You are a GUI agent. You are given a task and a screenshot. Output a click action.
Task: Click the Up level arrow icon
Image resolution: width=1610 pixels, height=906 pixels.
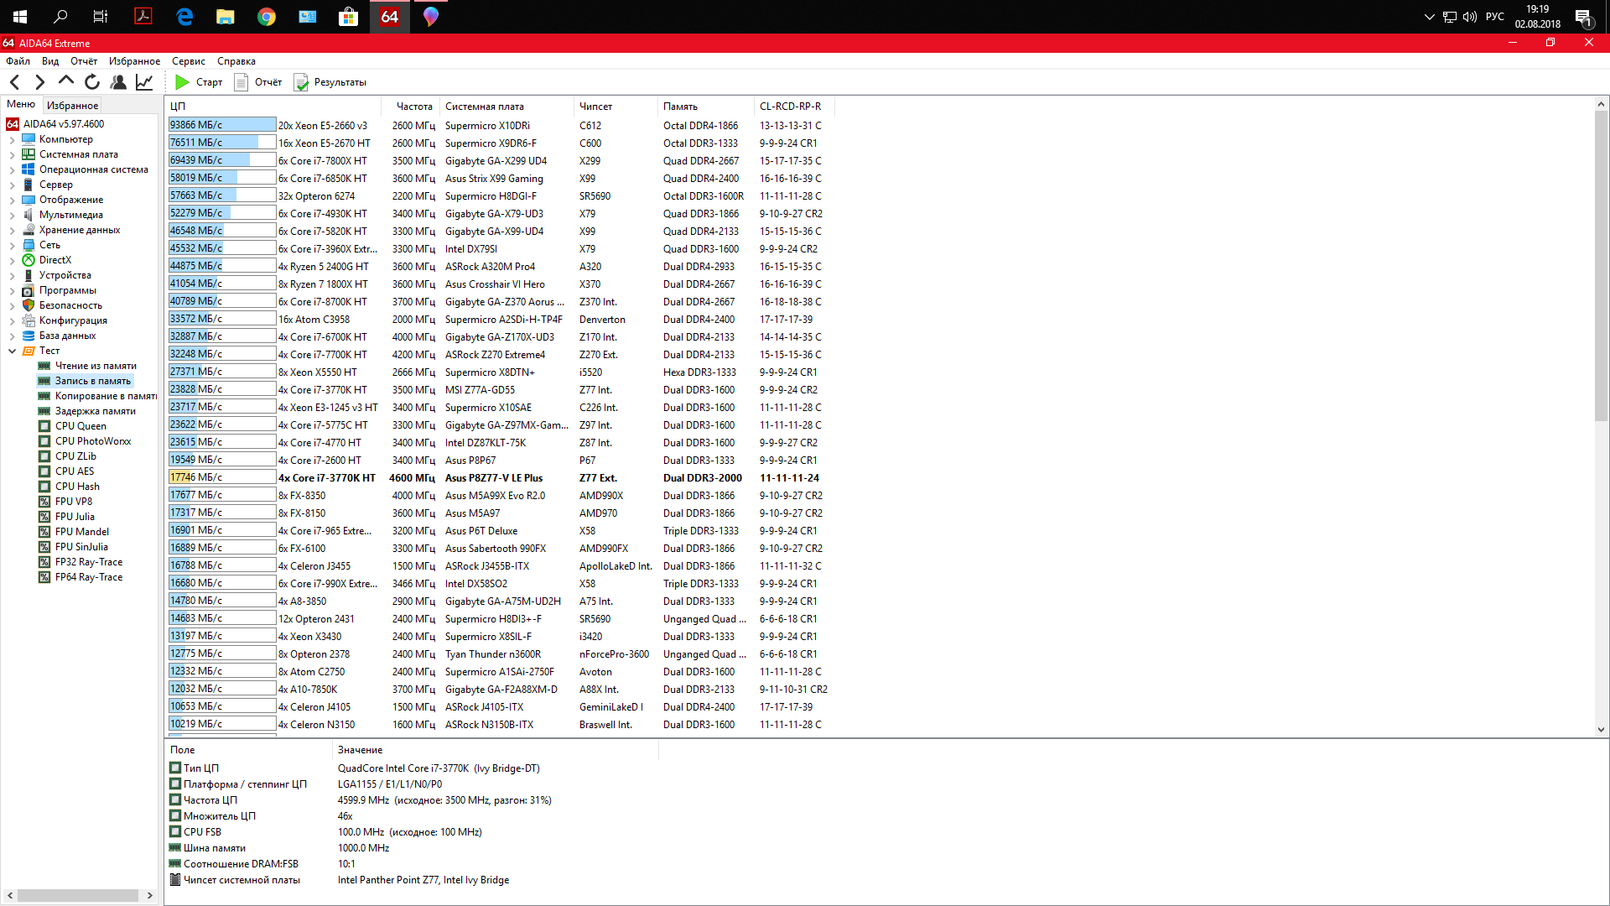(65, 81)
